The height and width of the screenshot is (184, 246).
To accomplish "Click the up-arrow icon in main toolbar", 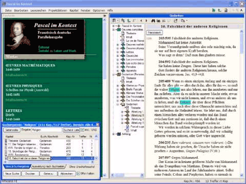I will point(219,10).
